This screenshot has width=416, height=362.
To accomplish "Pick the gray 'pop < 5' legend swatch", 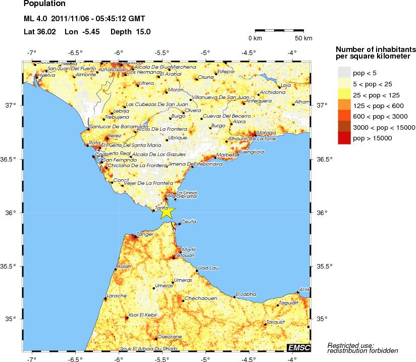I will pyautogui.click(x=344, y=73).
